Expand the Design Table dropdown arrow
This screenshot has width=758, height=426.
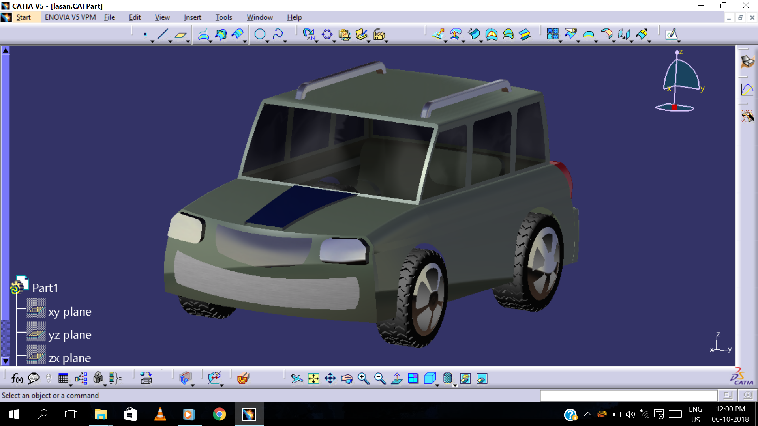[x=71, y=385]
